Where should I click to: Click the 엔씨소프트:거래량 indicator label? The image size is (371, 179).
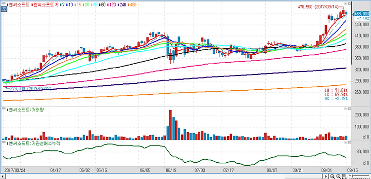pos(25,110)
